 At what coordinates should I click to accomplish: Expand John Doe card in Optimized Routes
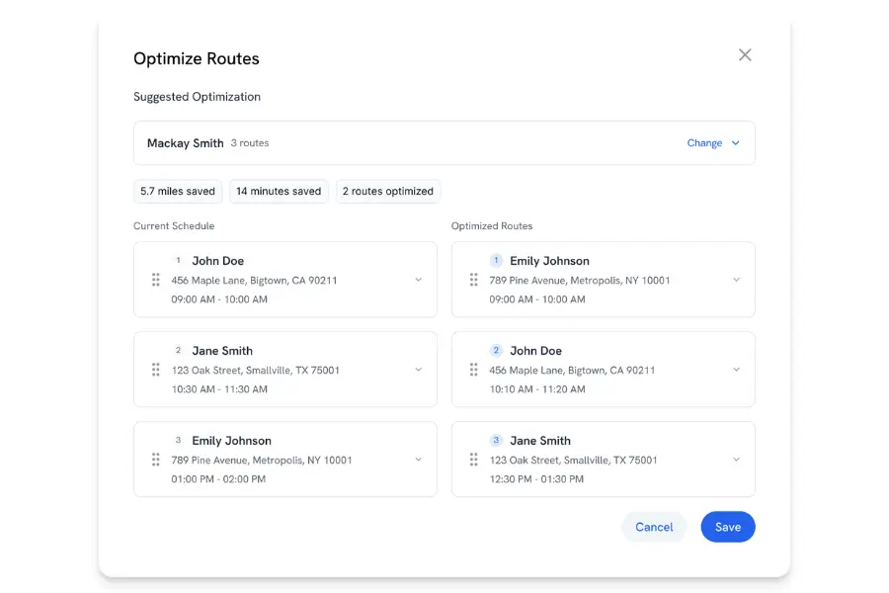pyautogui.click(x=736, y=370)
